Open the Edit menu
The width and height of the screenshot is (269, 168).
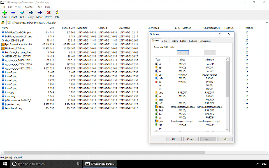click(10, 7)
